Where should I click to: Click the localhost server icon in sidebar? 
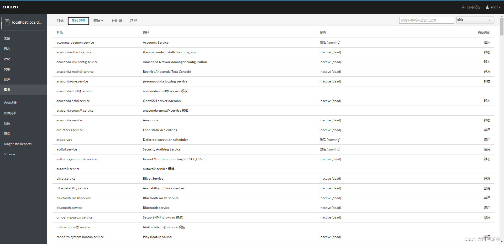pos(7,22)
